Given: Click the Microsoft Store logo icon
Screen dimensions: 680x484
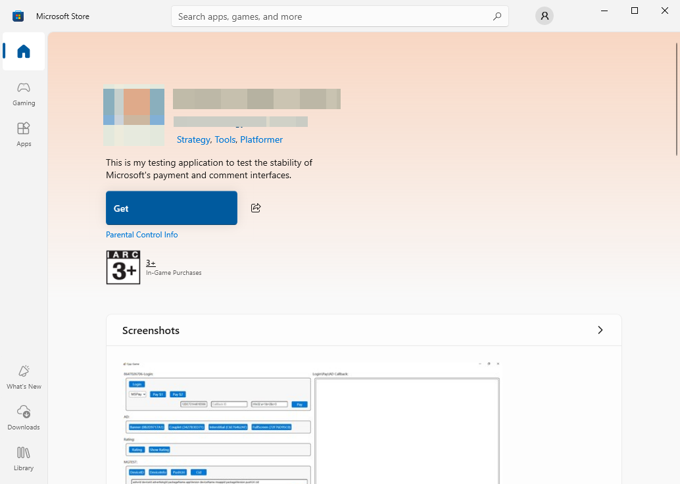Looking at the screenshot, I should click(x=18, y=16).
